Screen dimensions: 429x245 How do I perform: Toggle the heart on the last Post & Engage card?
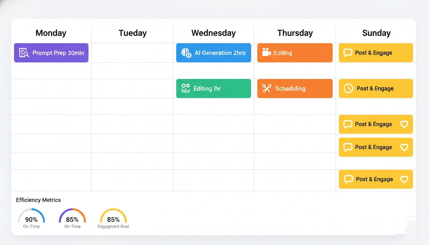[404, 179]
